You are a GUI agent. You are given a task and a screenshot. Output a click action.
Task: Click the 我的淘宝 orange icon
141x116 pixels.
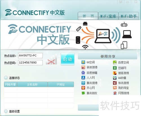click(115, 88)
